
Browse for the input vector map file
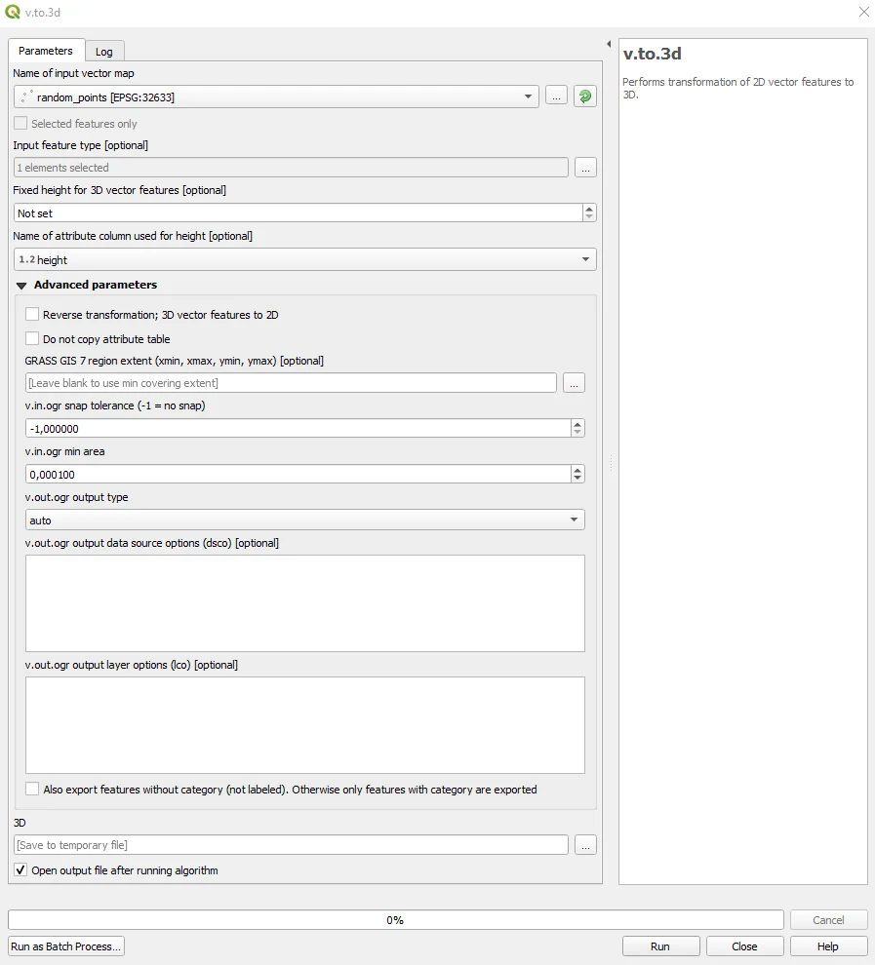(556, 96)
